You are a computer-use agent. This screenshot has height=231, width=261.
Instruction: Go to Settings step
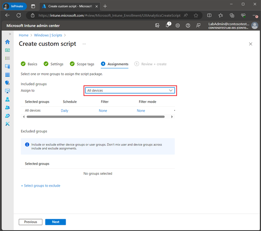tap(53, 64)
